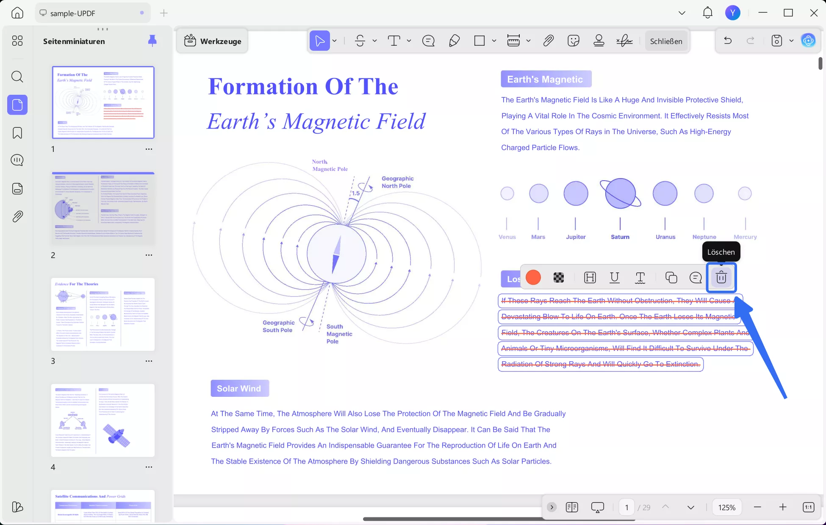Open bookmarks panel in left sidebar

[x=17, y=133]
